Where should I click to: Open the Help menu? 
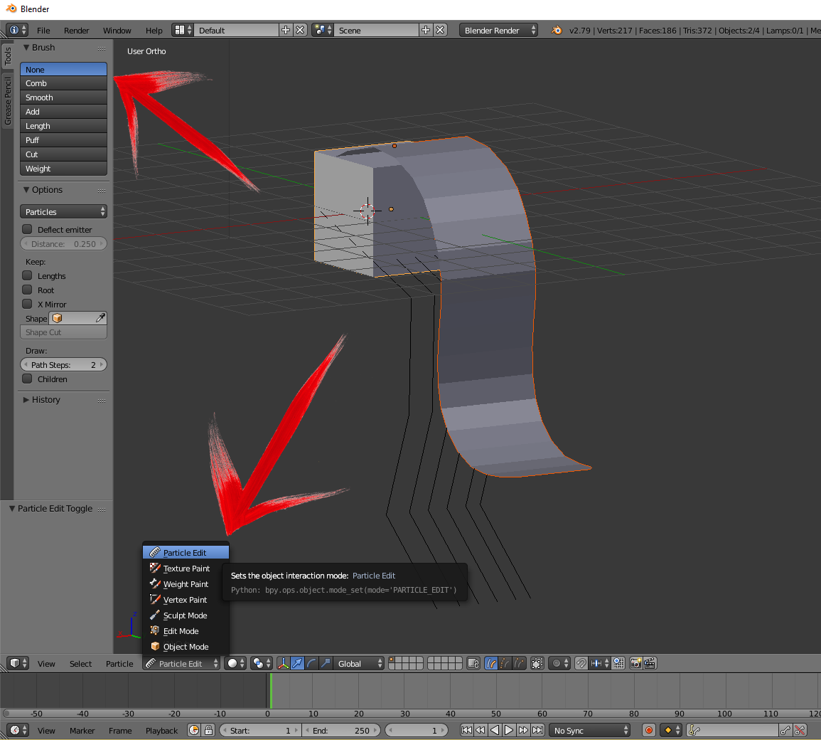click(x=154, y=31)
